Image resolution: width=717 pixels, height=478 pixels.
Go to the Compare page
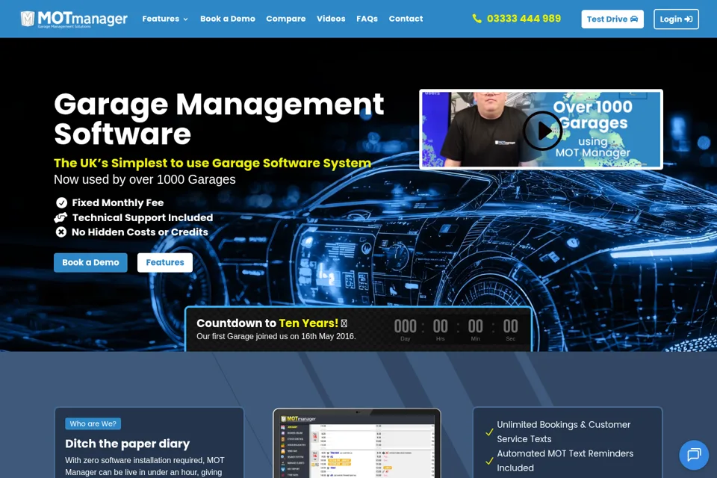coord(286,19)
